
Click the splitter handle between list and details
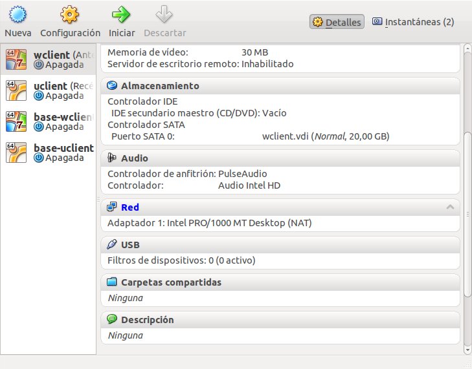click(x=98, y=199)
